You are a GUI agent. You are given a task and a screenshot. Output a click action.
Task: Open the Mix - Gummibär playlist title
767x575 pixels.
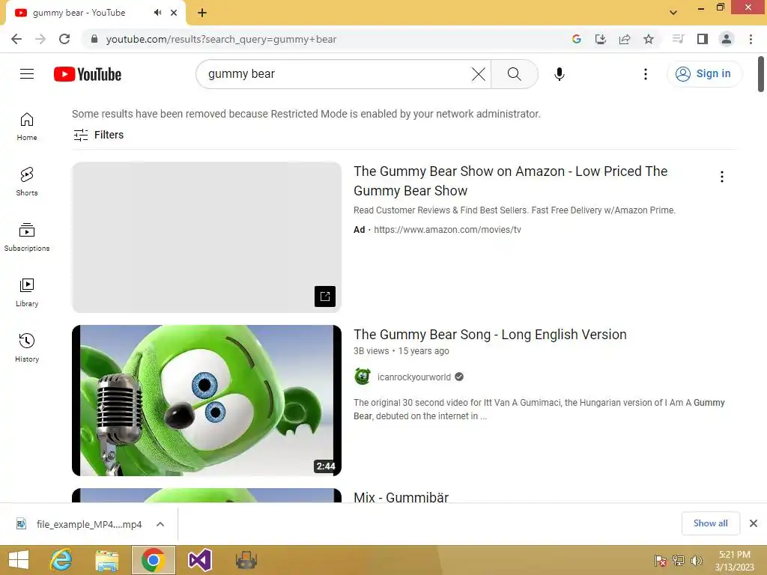[401, 497]
